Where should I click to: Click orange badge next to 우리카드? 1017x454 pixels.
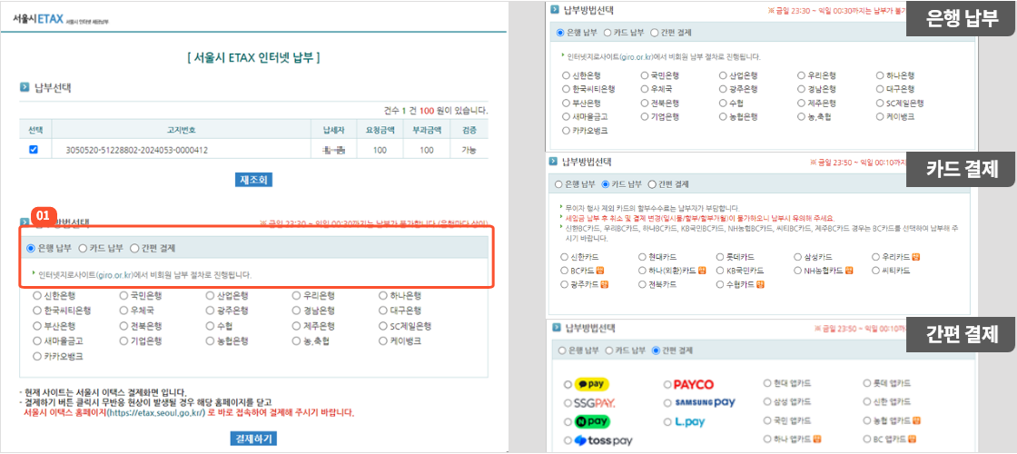point(915,258)
